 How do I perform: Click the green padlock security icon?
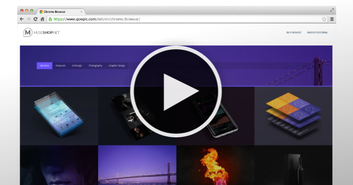(x=50, y=19)
